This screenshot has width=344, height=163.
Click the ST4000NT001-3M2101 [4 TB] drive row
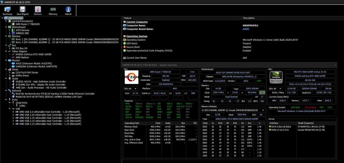[x=302, y=126]
